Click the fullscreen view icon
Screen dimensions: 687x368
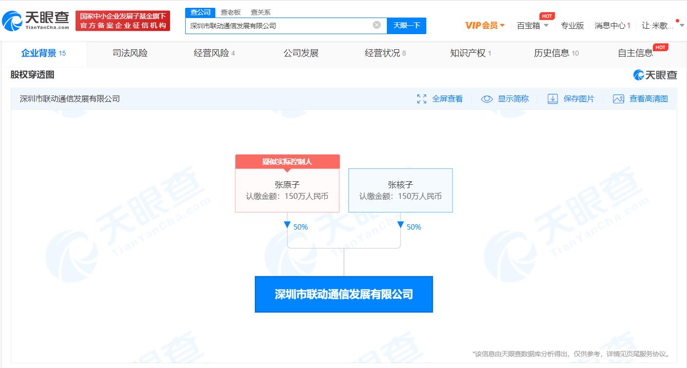[x=422, y=99]
